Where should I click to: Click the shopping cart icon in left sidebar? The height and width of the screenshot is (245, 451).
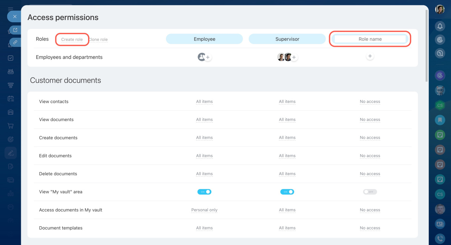click(11, 126)
